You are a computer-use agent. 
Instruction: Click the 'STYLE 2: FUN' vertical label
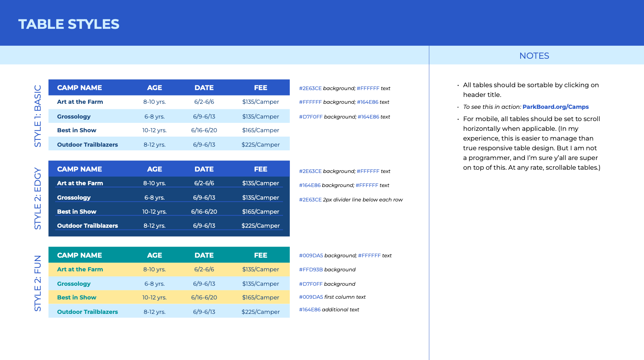(x=38, y=283)
